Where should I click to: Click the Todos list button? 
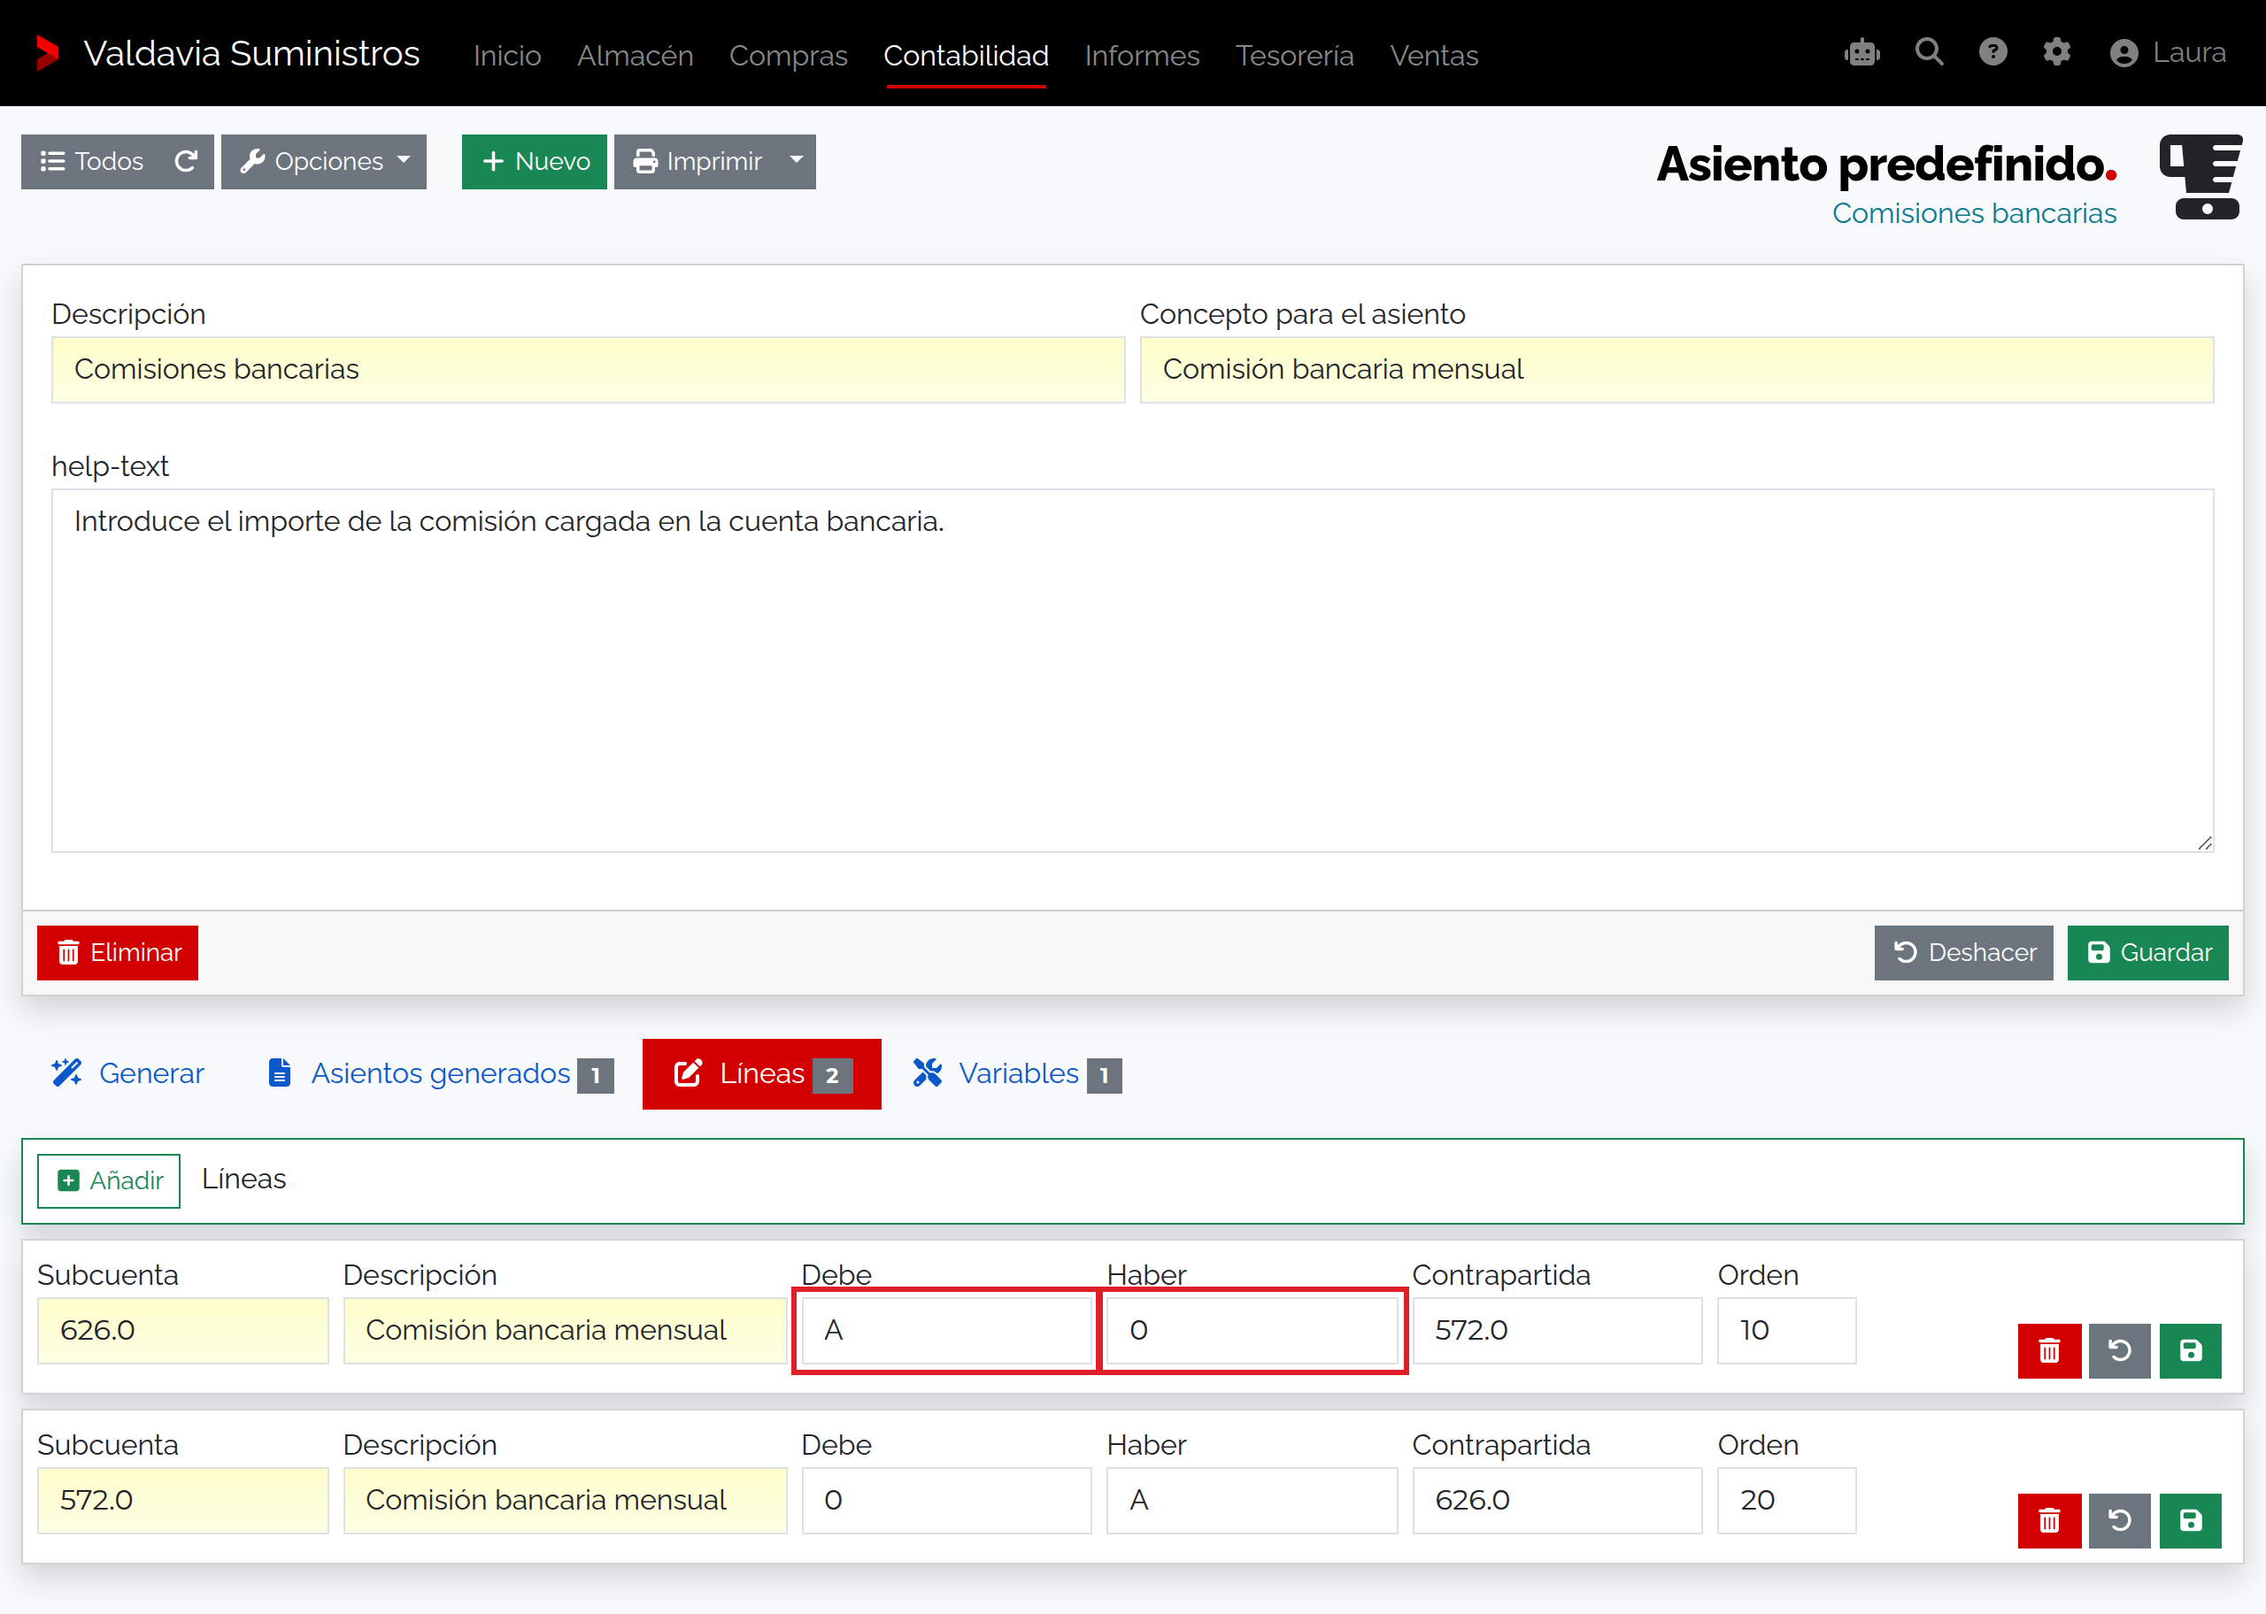click(92, 161)
